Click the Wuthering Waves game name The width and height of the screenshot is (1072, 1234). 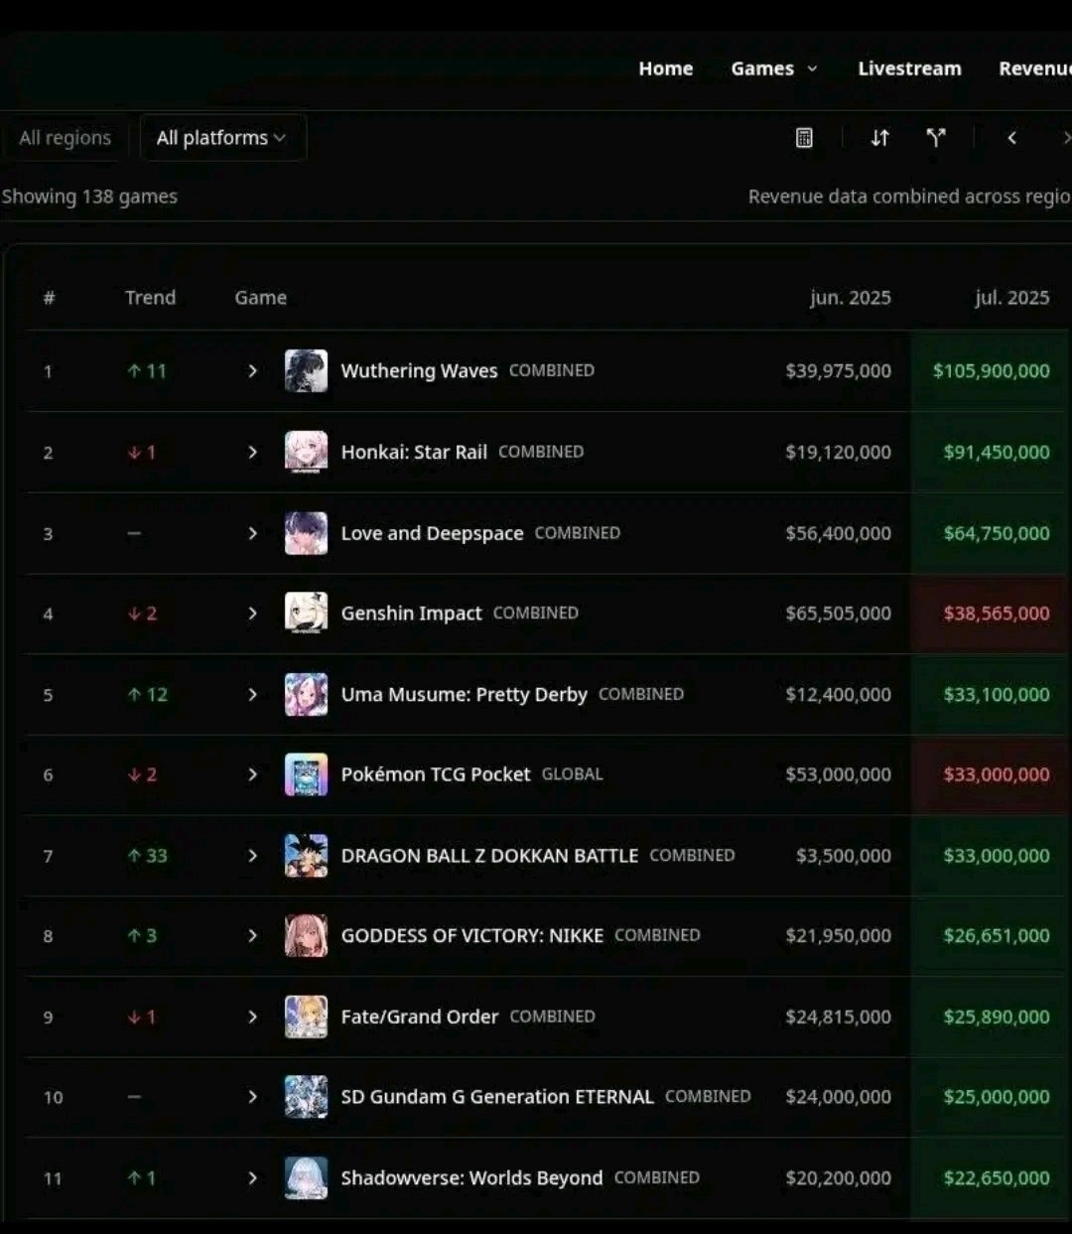[419, 370]
